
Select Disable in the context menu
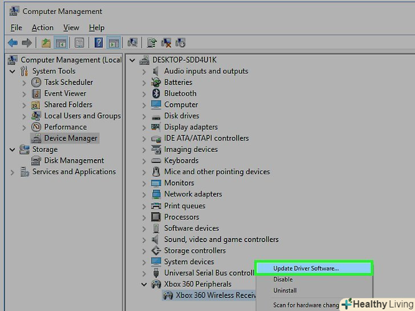click(x=283, y=280)
